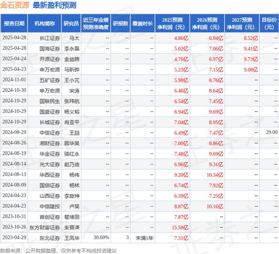Select the 研报数 column header
The image size is (279, 254).
[x=120, y=23]
